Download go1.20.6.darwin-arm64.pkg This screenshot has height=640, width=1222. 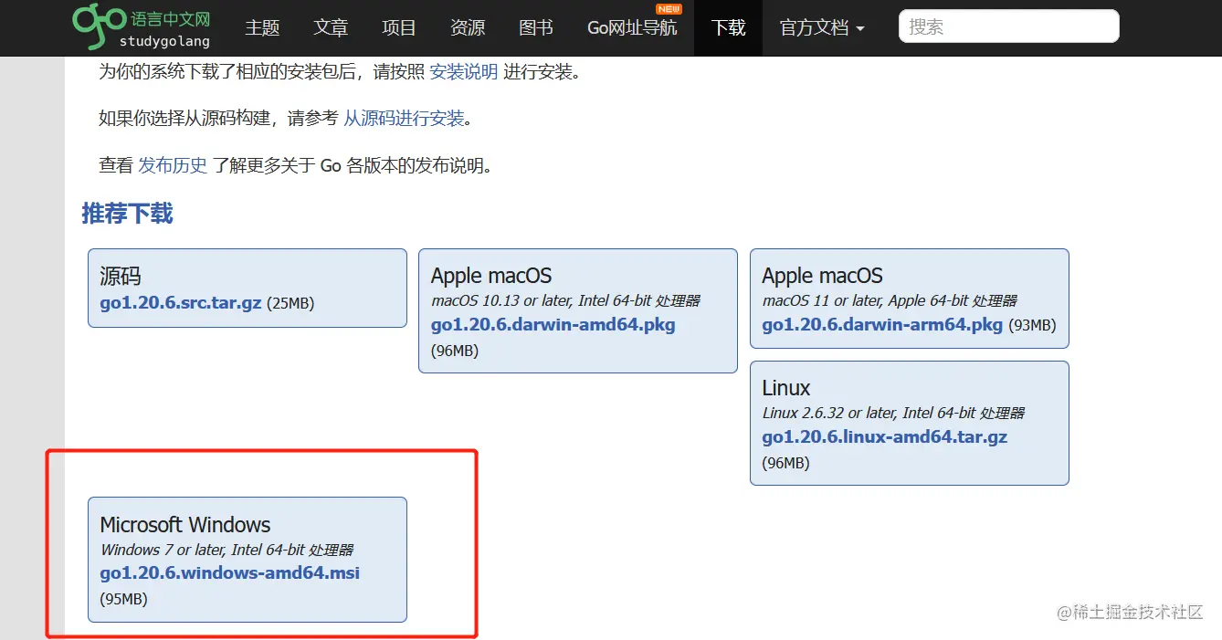(882, 325)
